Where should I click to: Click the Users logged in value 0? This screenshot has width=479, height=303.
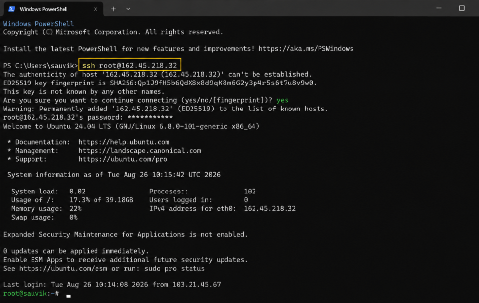pyautogui.click(x=246, y=200)
